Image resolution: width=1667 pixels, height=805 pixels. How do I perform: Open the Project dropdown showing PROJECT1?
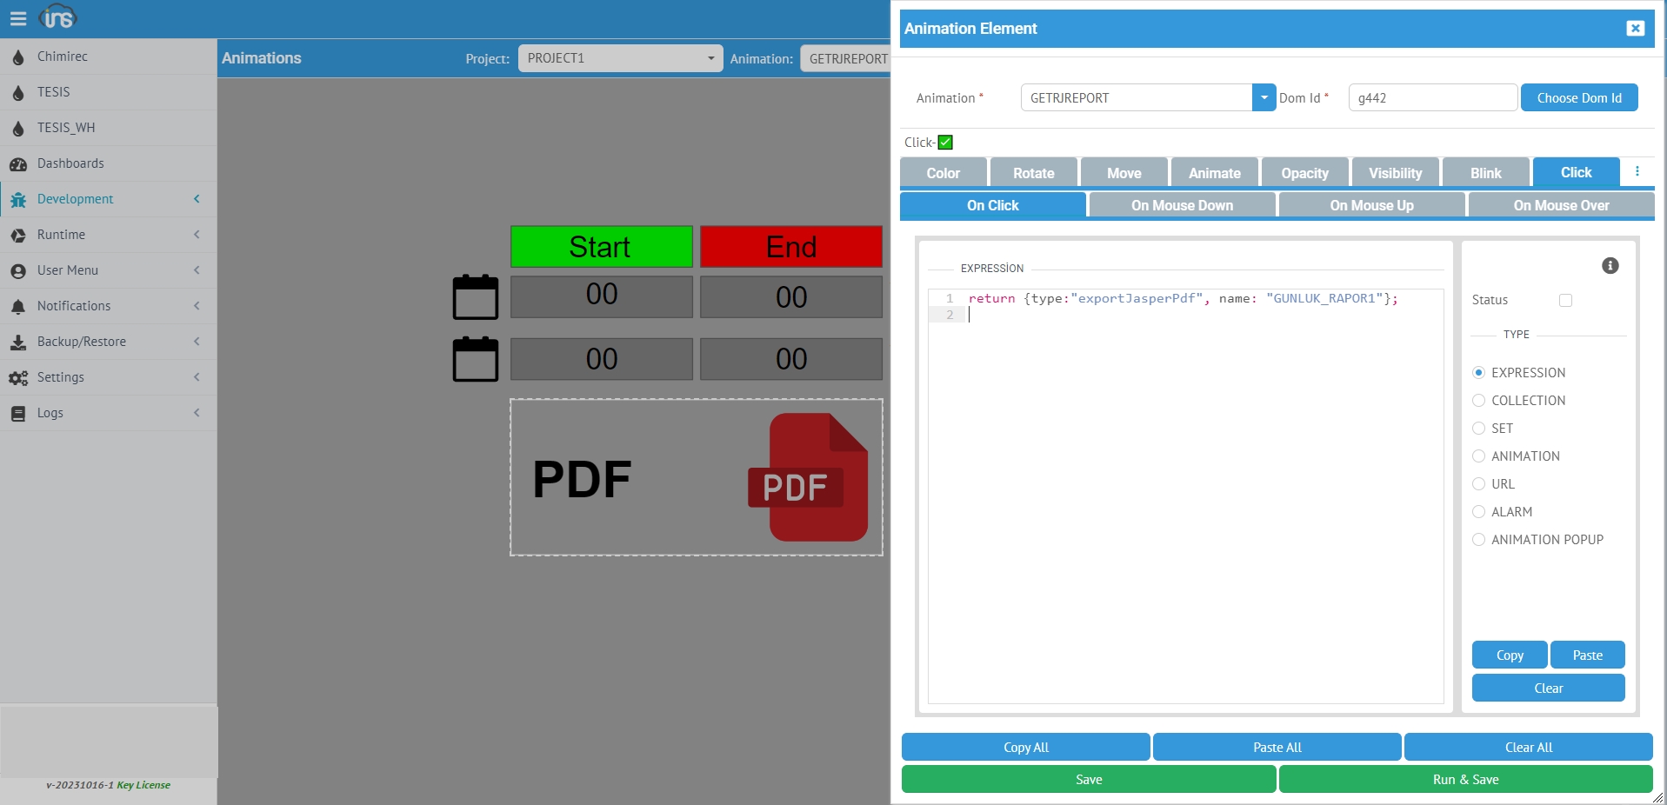pyautogui.click(x=620, y=58)
